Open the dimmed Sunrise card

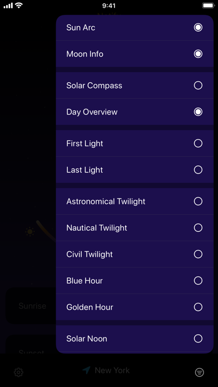coord(31,306)
